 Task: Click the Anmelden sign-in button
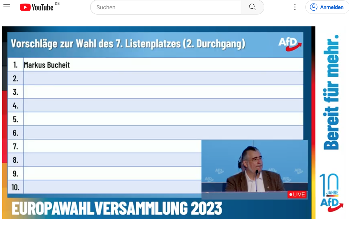tap(327, 7)
